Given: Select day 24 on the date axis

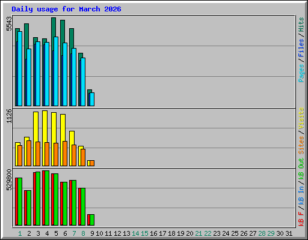Looking at the screenshot, I should [226, 233].
